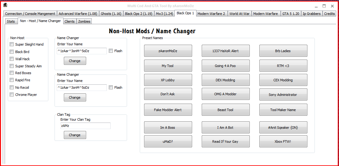339x166 pixels.
Task: Pick Im A Boss preset
Action: tap(168, 128)
